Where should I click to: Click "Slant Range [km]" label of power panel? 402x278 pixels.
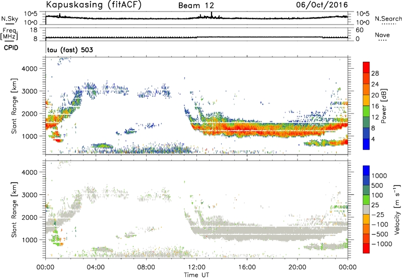pos(14,106)
